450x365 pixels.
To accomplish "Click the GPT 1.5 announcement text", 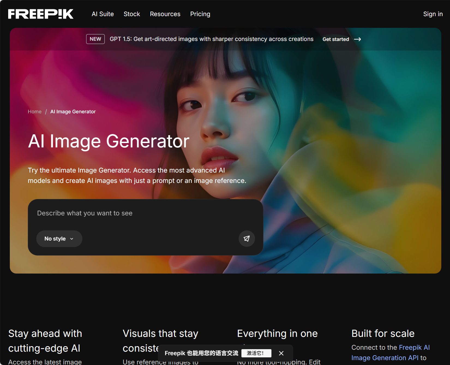I will pos(211,39).
